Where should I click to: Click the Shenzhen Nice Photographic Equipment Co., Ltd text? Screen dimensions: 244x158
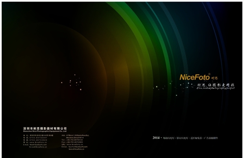click(x=45, y=131)
